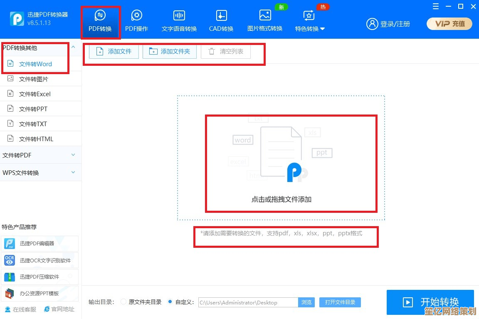Select 文件转Excel in the sidebar
479x319 pixels.
pos(35,94)
